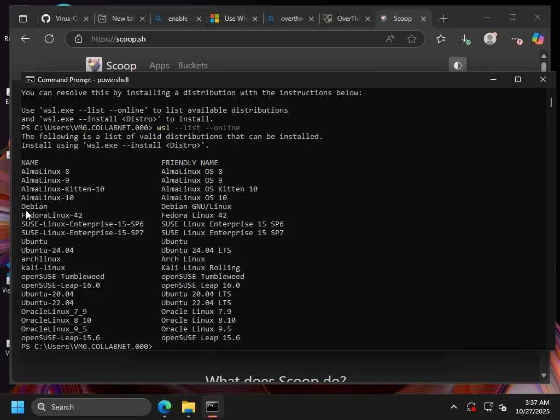Refresh the scoop.sh page
Screen dimensions: 560x420
(49, 39)
